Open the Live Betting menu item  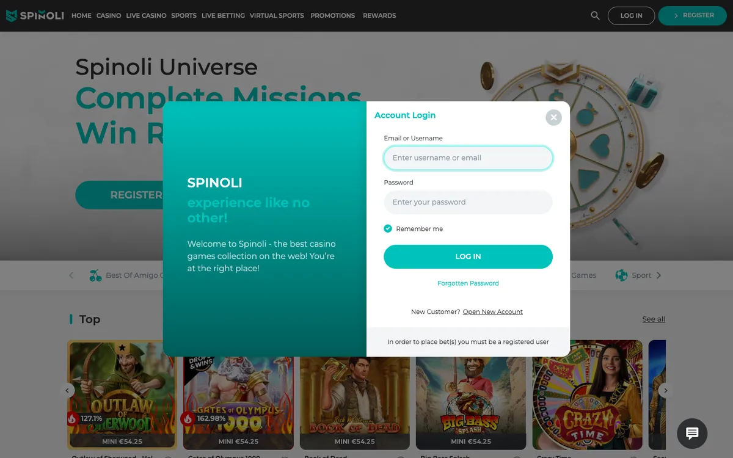pyautogui.click(x=223, y=16)
